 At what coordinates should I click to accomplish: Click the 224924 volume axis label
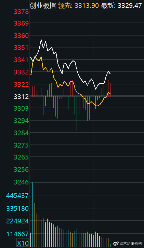(17, 221)
